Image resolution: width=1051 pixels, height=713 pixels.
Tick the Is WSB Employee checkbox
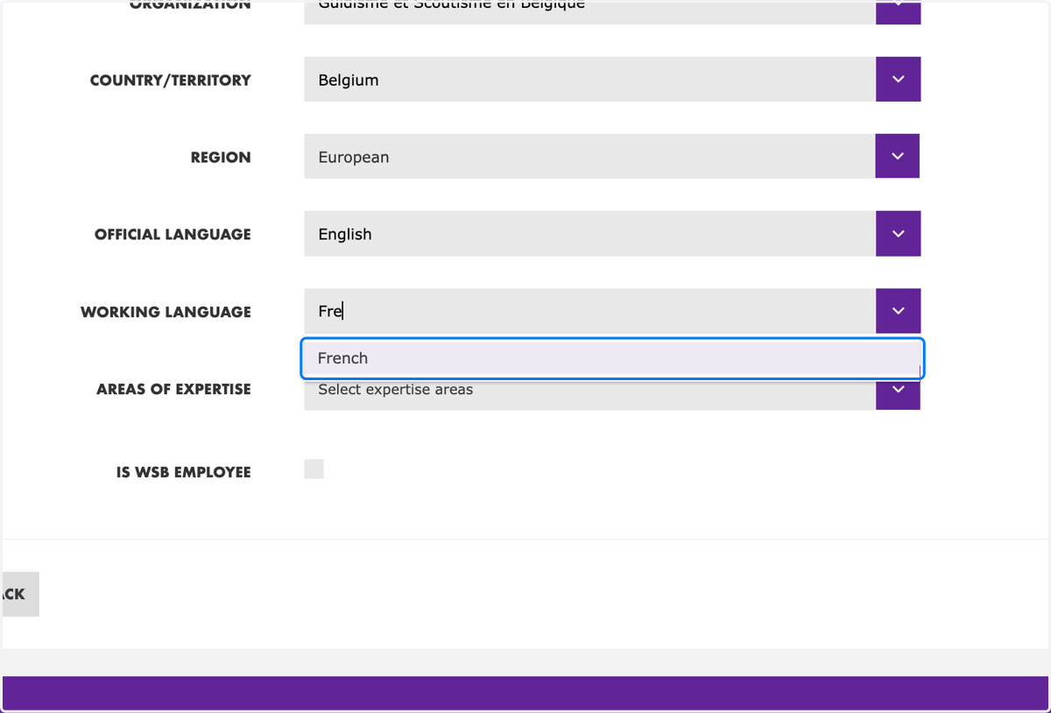pos(314,469)
